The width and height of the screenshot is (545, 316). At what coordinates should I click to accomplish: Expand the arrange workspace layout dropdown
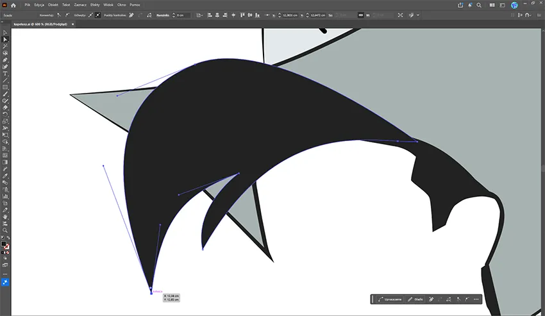pos(492,5)
